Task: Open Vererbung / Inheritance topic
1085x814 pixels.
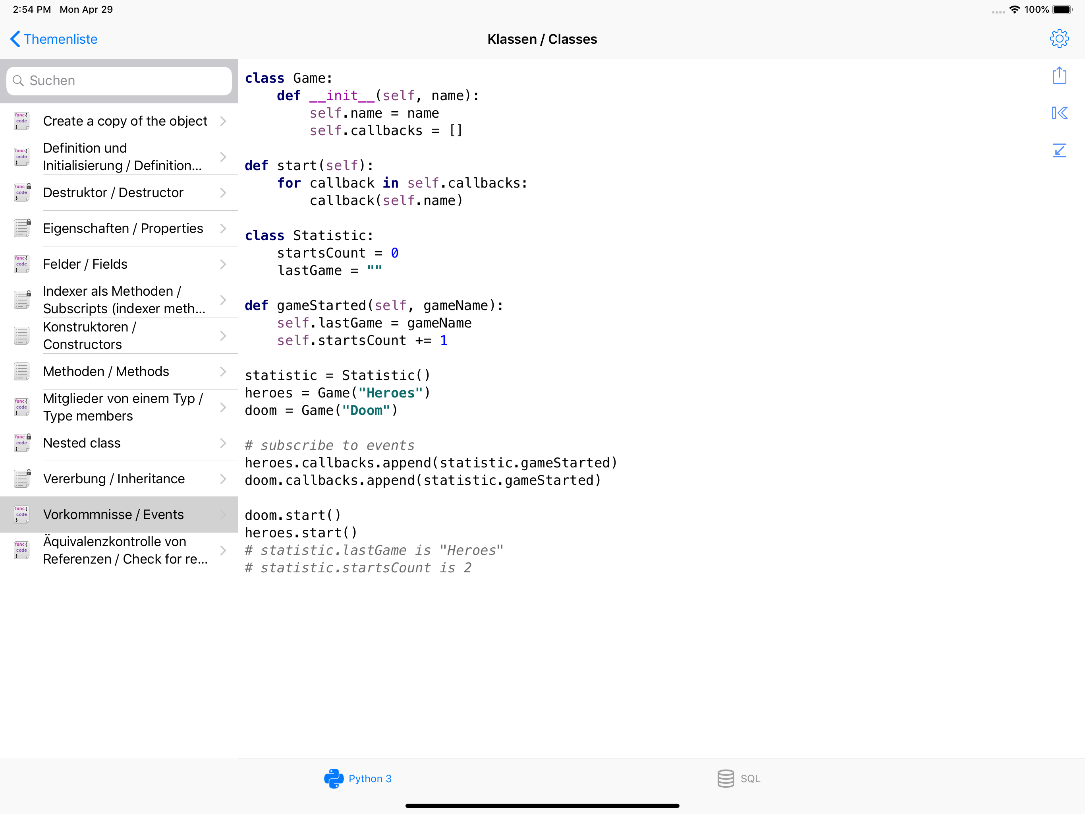Action: (x=114, y=479)
